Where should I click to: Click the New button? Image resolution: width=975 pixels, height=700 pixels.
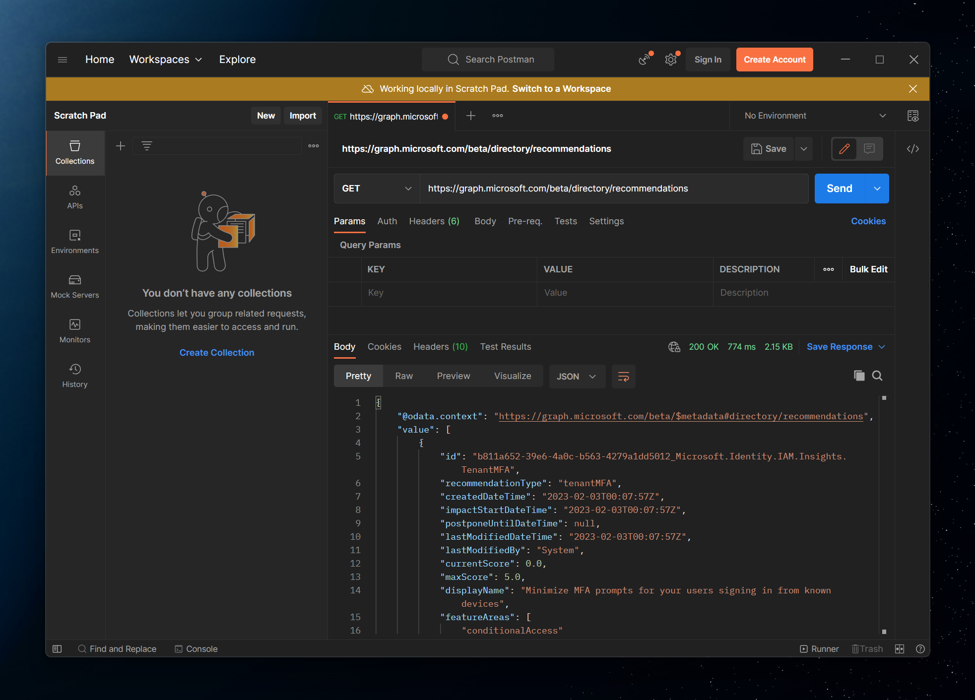pos(266,116)
